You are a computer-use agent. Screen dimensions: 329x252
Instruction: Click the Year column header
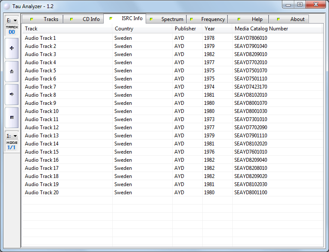pos(217,29)
